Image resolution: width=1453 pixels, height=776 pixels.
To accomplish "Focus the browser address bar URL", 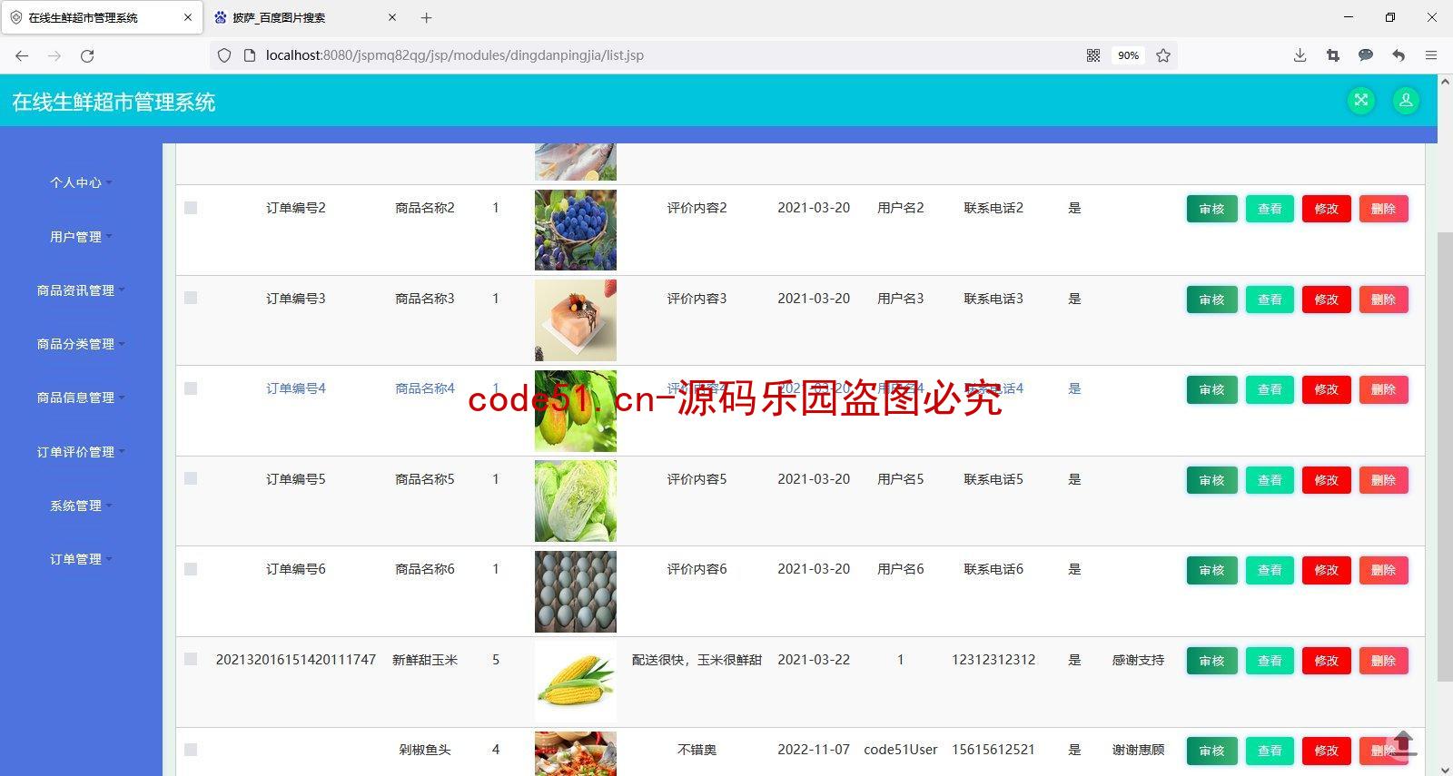I will [454, 55].
